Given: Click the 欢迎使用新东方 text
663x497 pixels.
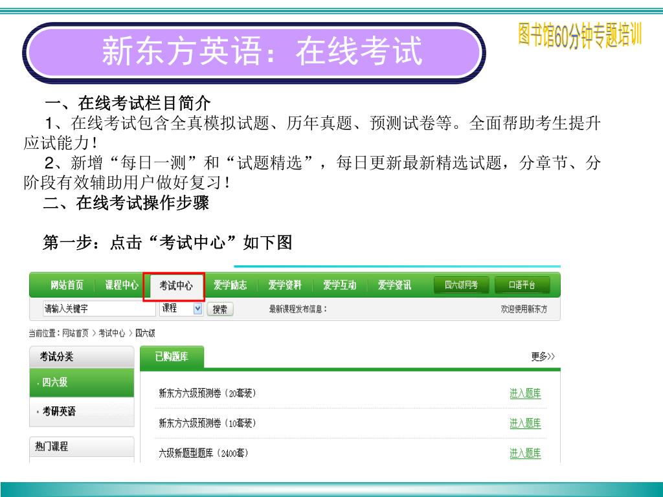Looking at the screenshot, I should (x=524, y=309).
